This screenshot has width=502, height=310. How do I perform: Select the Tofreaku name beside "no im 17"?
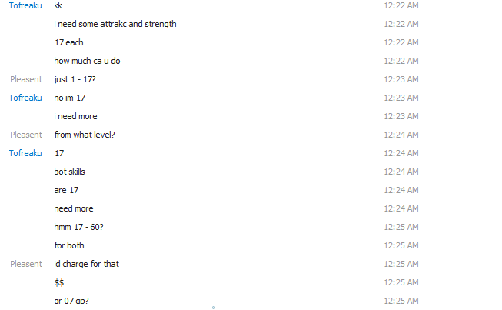pyautogui.click(x=25, y=98)
